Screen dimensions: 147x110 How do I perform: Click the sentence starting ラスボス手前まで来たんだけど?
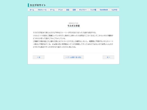point(65,33)
